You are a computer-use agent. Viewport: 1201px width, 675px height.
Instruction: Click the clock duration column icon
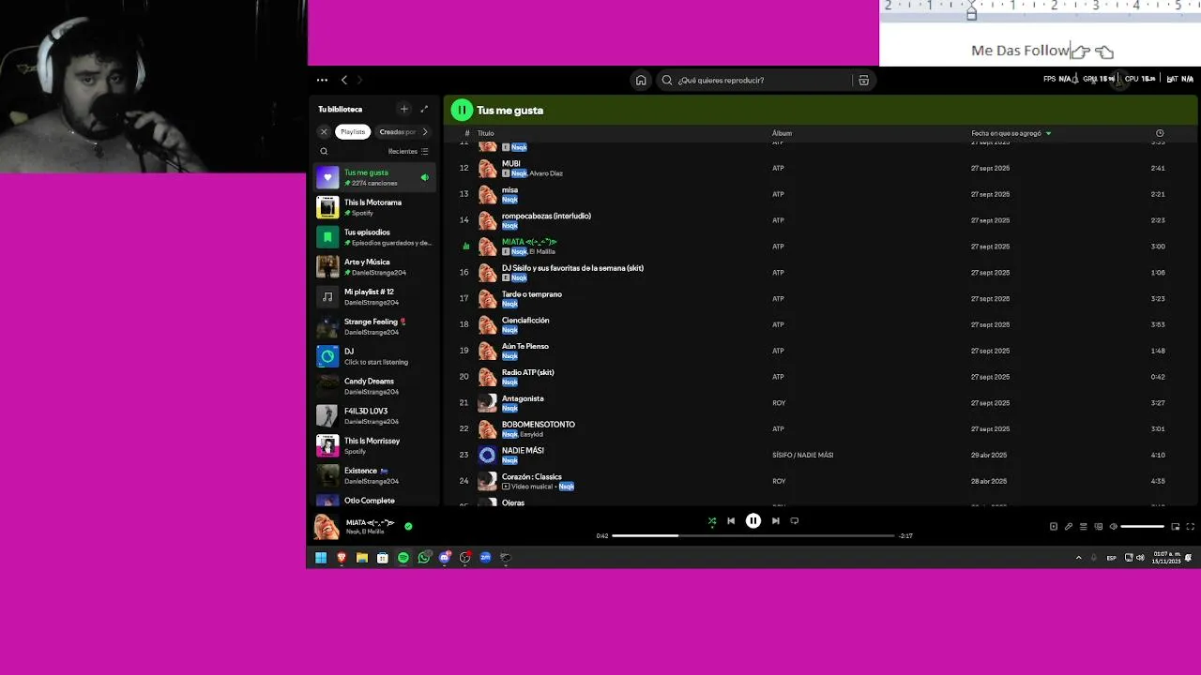[x=1160, y=133]
